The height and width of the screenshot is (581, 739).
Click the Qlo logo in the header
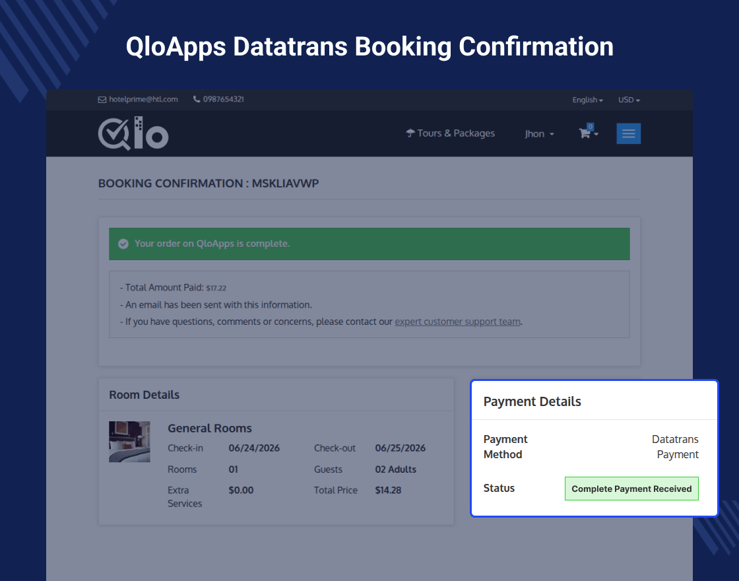point(133,133)
